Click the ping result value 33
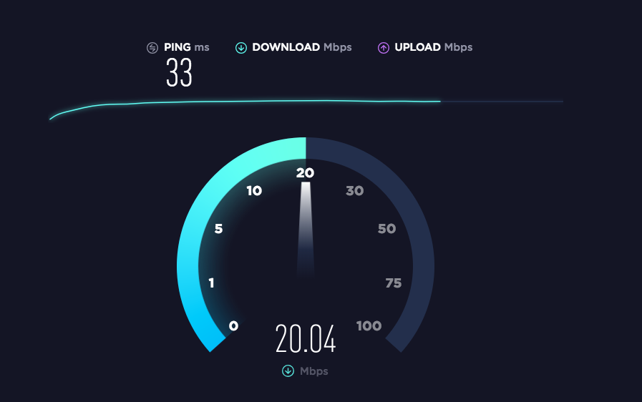Screen dimensions: 642x402 179,72
